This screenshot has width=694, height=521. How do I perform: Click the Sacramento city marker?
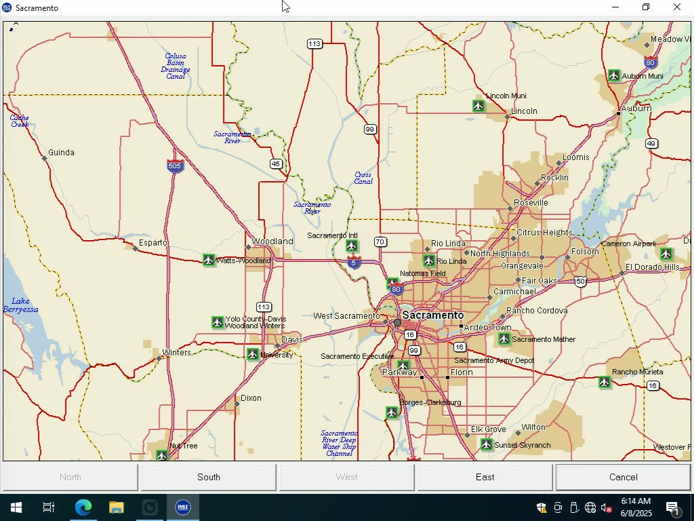click(x=398, y=323)
